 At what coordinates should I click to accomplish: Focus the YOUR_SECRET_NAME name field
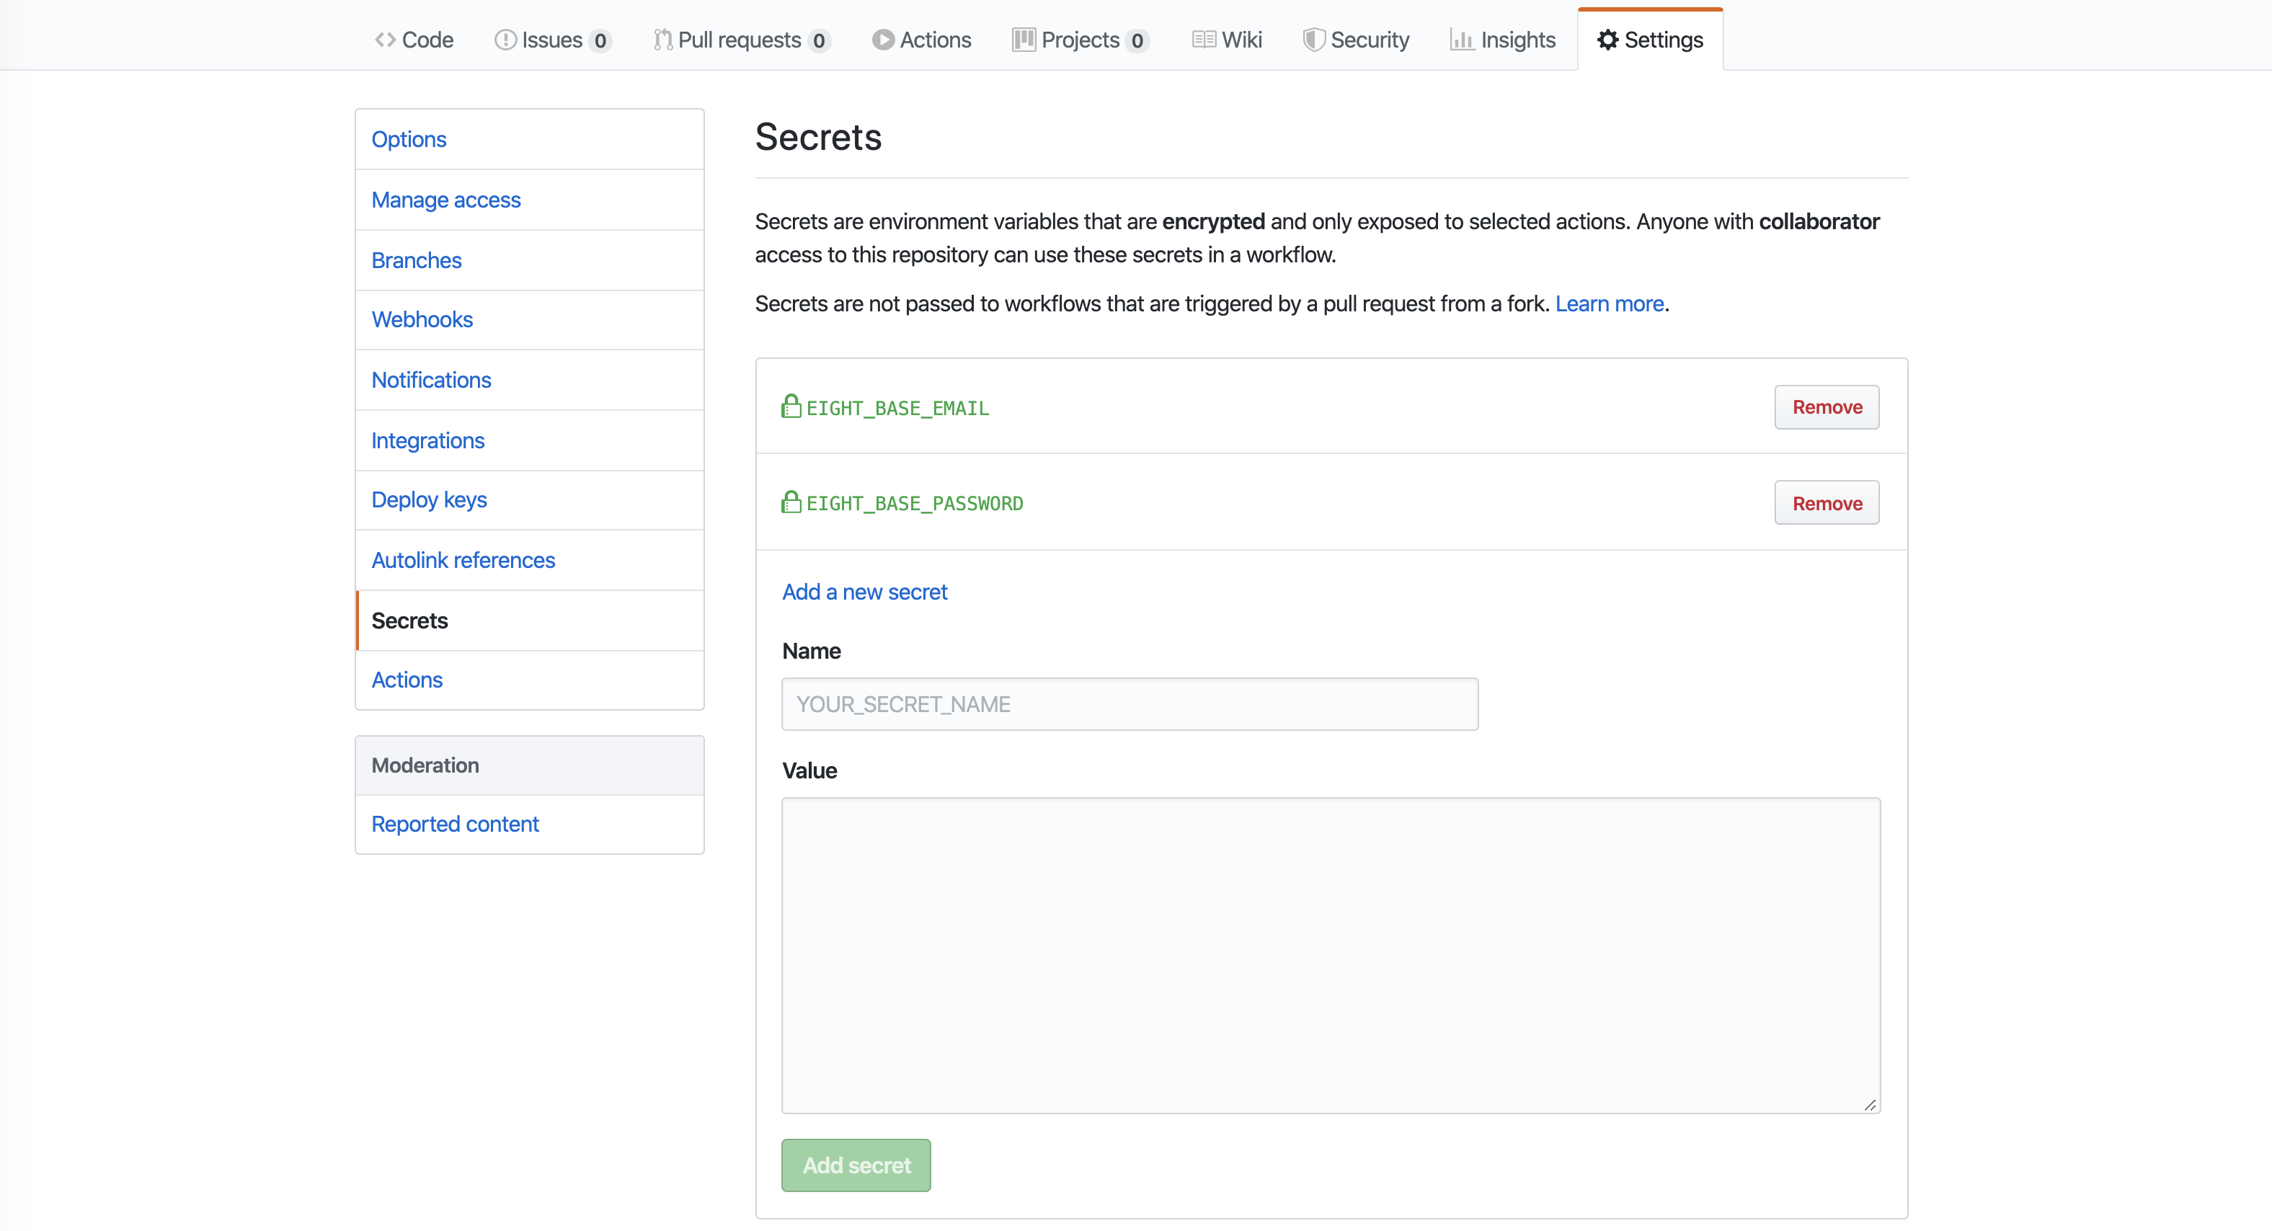coord(1129,703)
